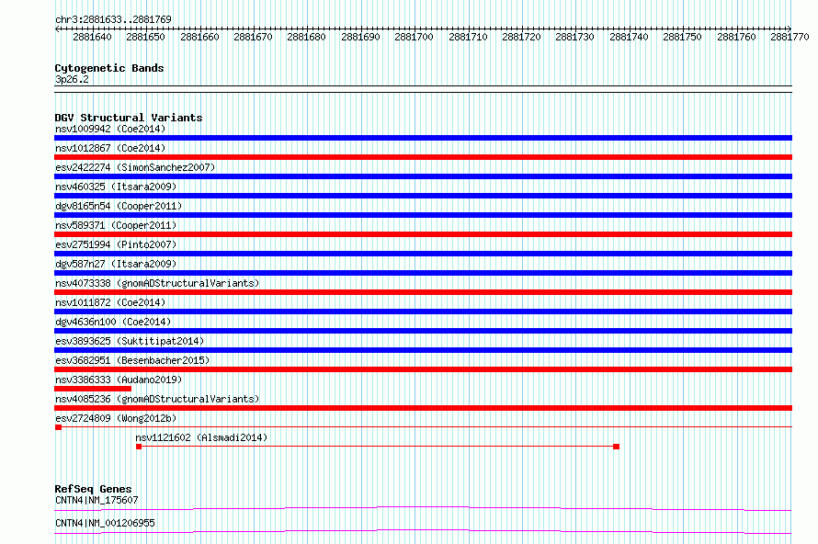
Task: Open variant nsv1121602 (Alsmadi2014) label
Action: coord(201,437)
